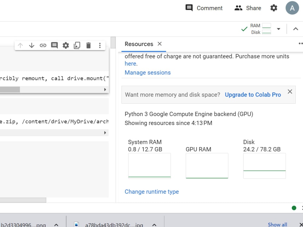303x227 pixels.
Task: Open the Comment panel
Action: coord(204,8)
